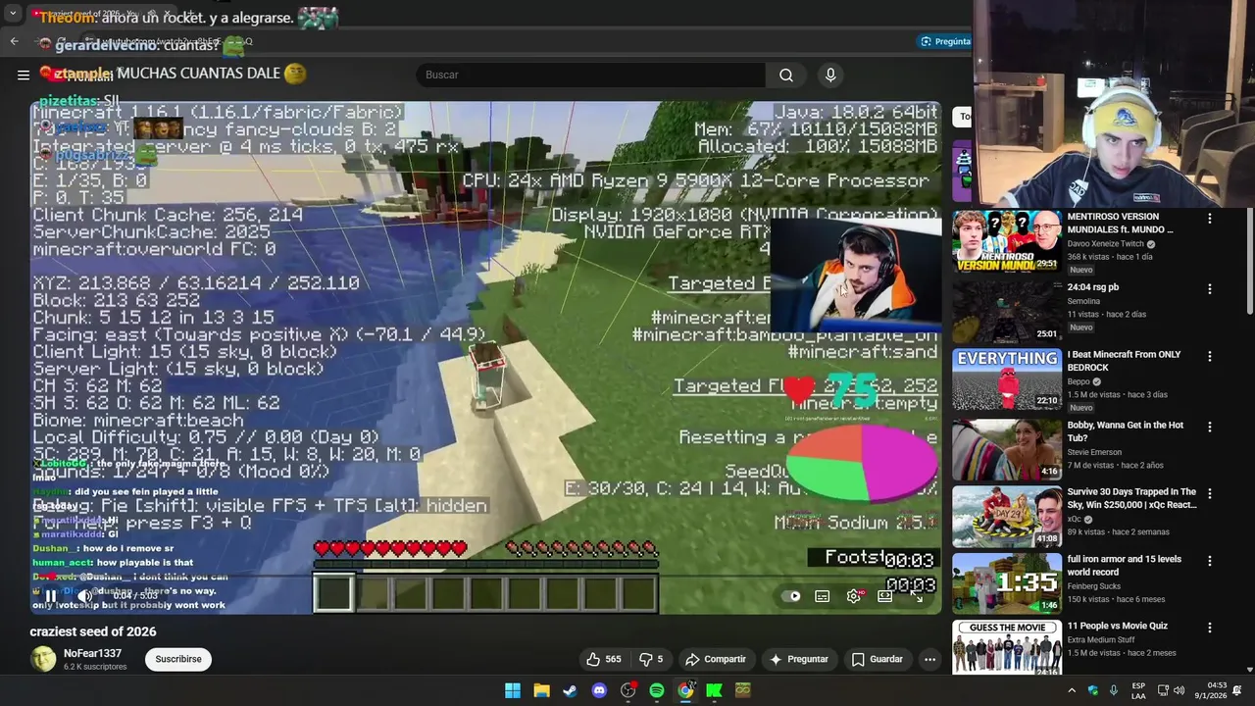The height and width of the screenshot is (706, 1255).
Task: Open Survive 30 Days Trapped In The Sky thumbnail
Action: (1007, 517)
